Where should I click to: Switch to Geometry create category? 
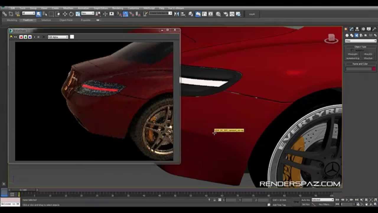click(347, 35)
